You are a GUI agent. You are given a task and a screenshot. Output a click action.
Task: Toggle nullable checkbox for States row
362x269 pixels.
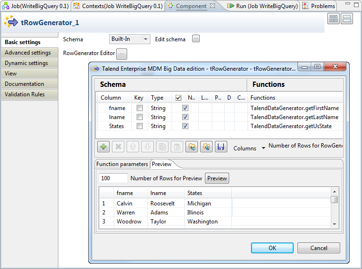tap(185, 126)
